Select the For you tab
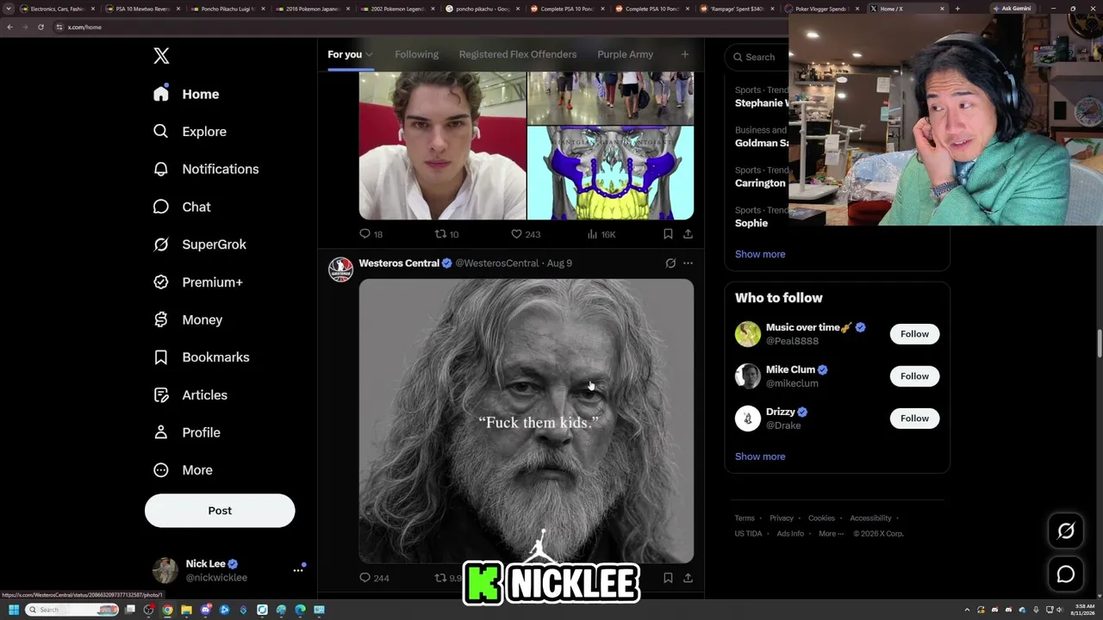1103x620 pixels. [345, 54]
